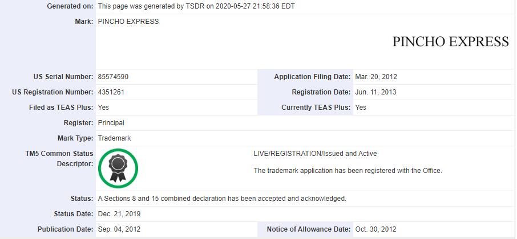
Task: Click the LIVE/REGISTRATION/Issued and Active status text
Action: (x=315, y=154)
